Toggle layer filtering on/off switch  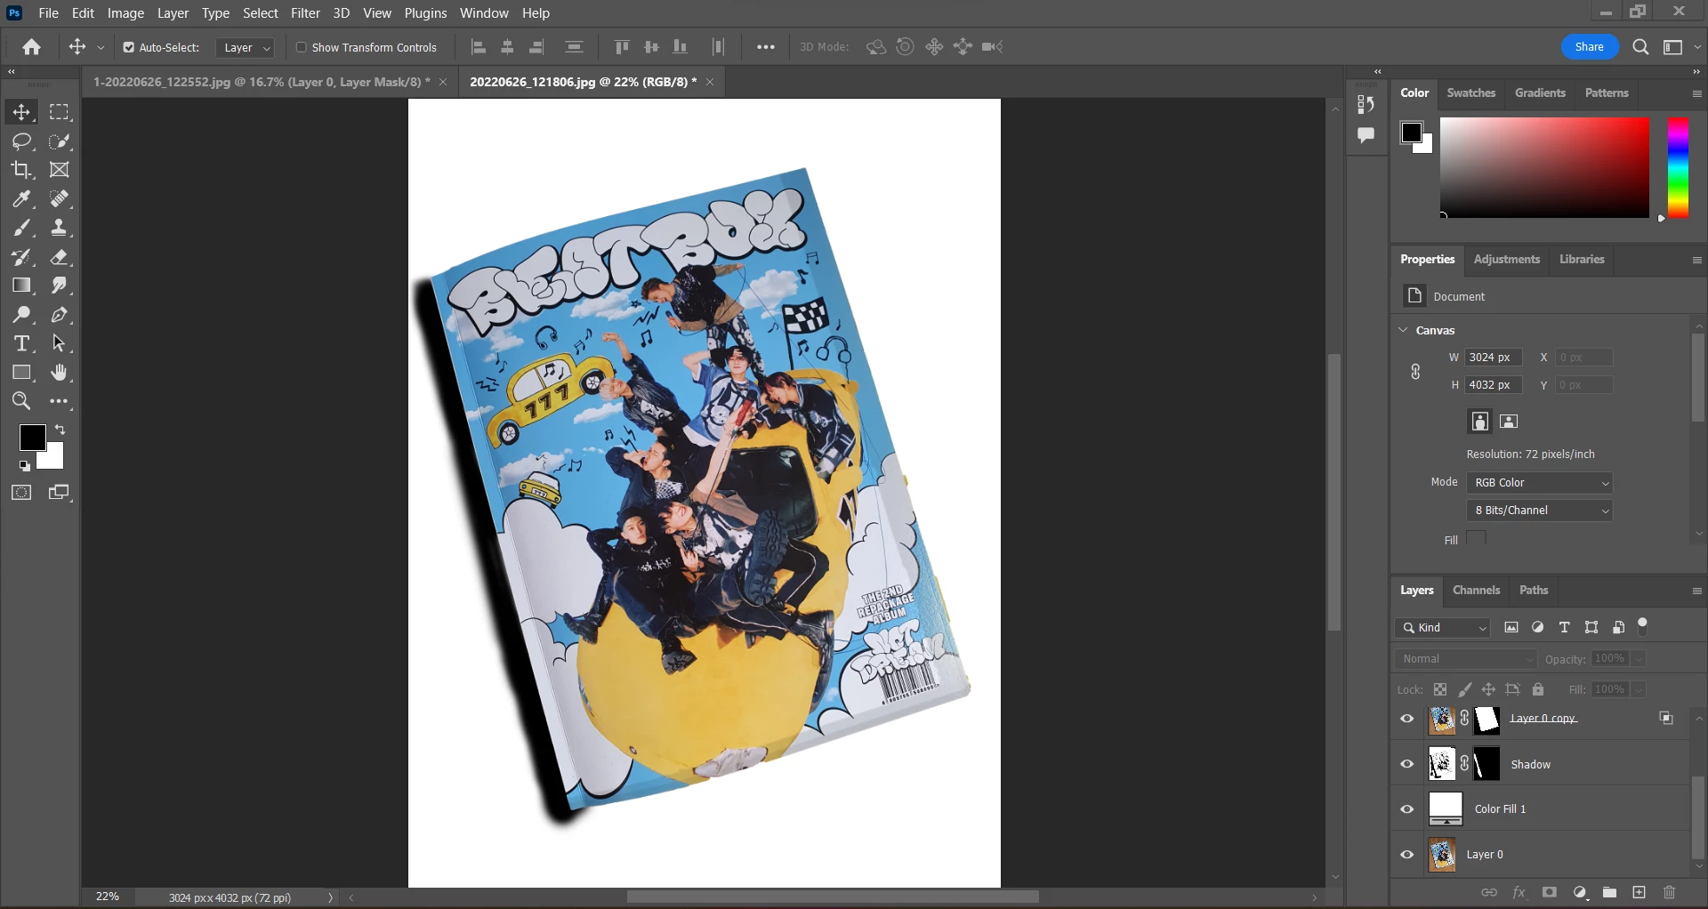pos(1643,626)
